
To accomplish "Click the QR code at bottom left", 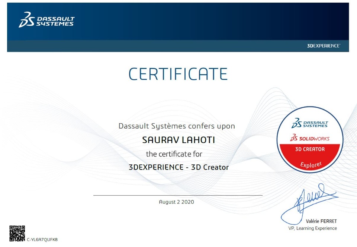I will (17, 234).
